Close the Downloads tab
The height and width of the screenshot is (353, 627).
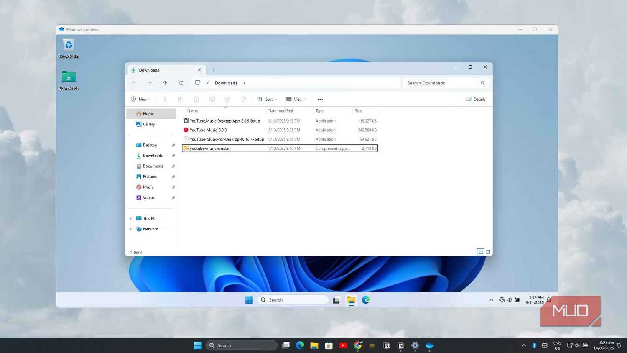(x=199, y=70)
